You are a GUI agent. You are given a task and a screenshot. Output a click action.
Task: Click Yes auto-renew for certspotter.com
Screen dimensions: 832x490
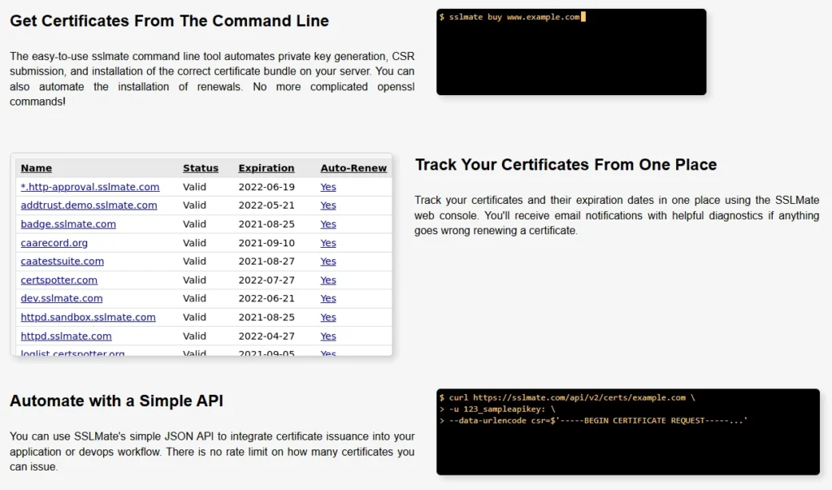(x=328, y=280)
